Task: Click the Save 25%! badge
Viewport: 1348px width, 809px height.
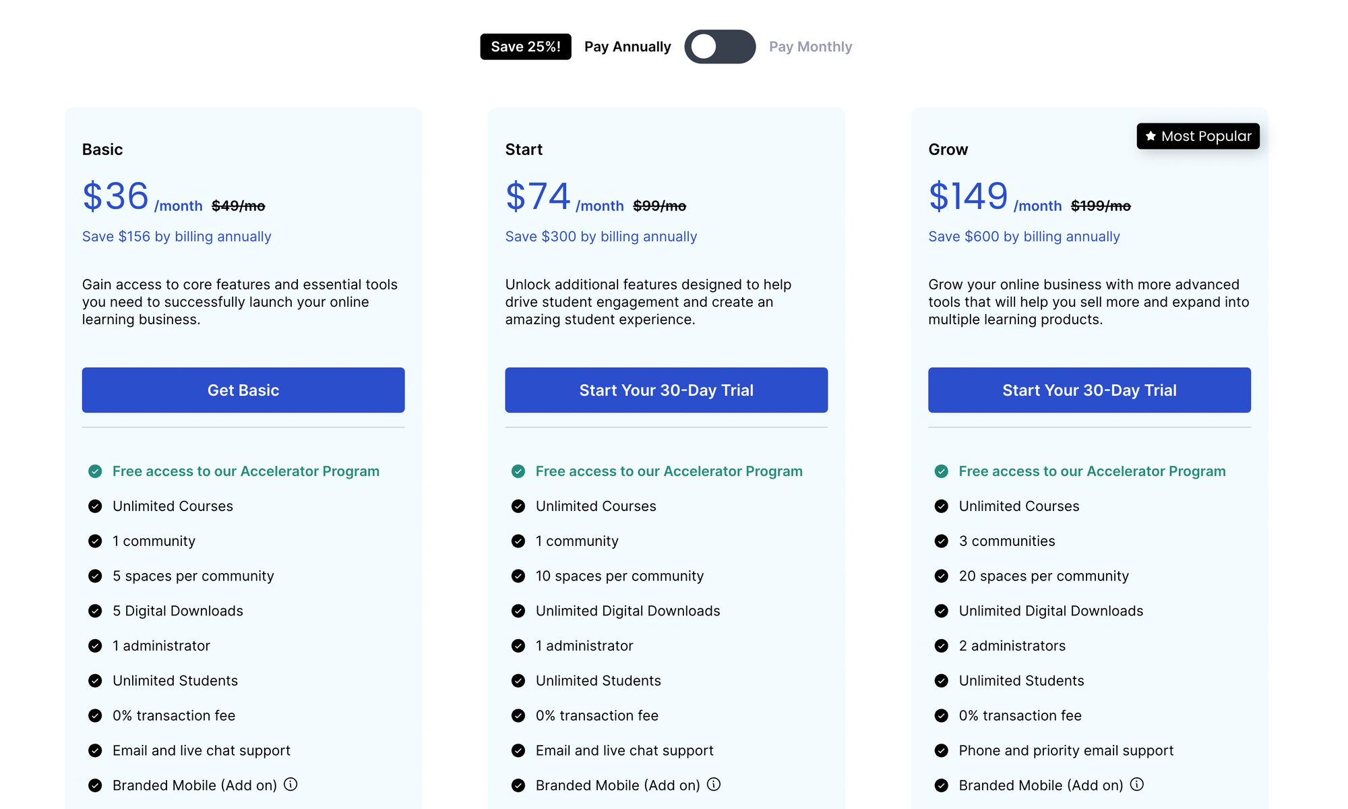Action: 525,47
